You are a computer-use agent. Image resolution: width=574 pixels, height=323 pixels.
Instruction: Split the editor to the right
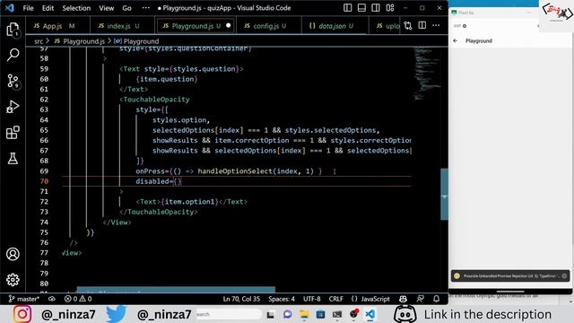(422, 25)
